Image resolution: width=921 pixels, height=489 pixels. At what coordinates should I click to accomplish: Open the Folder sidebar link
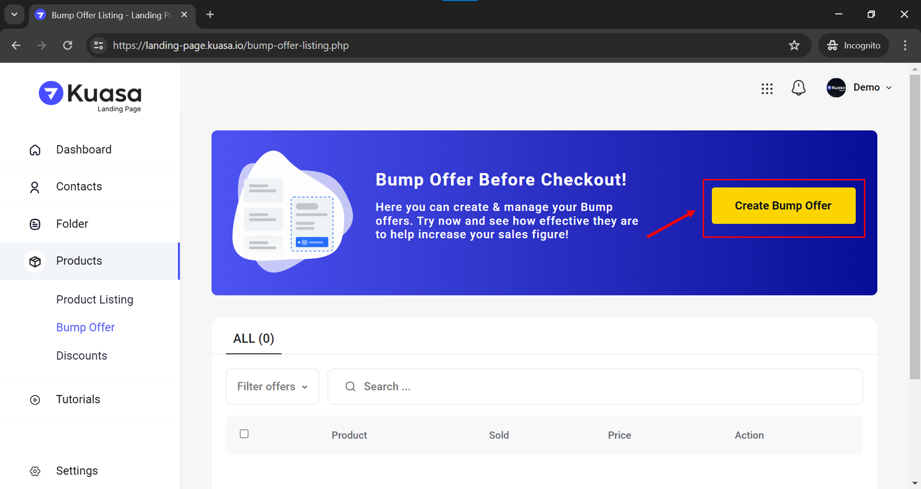(72, 224)
